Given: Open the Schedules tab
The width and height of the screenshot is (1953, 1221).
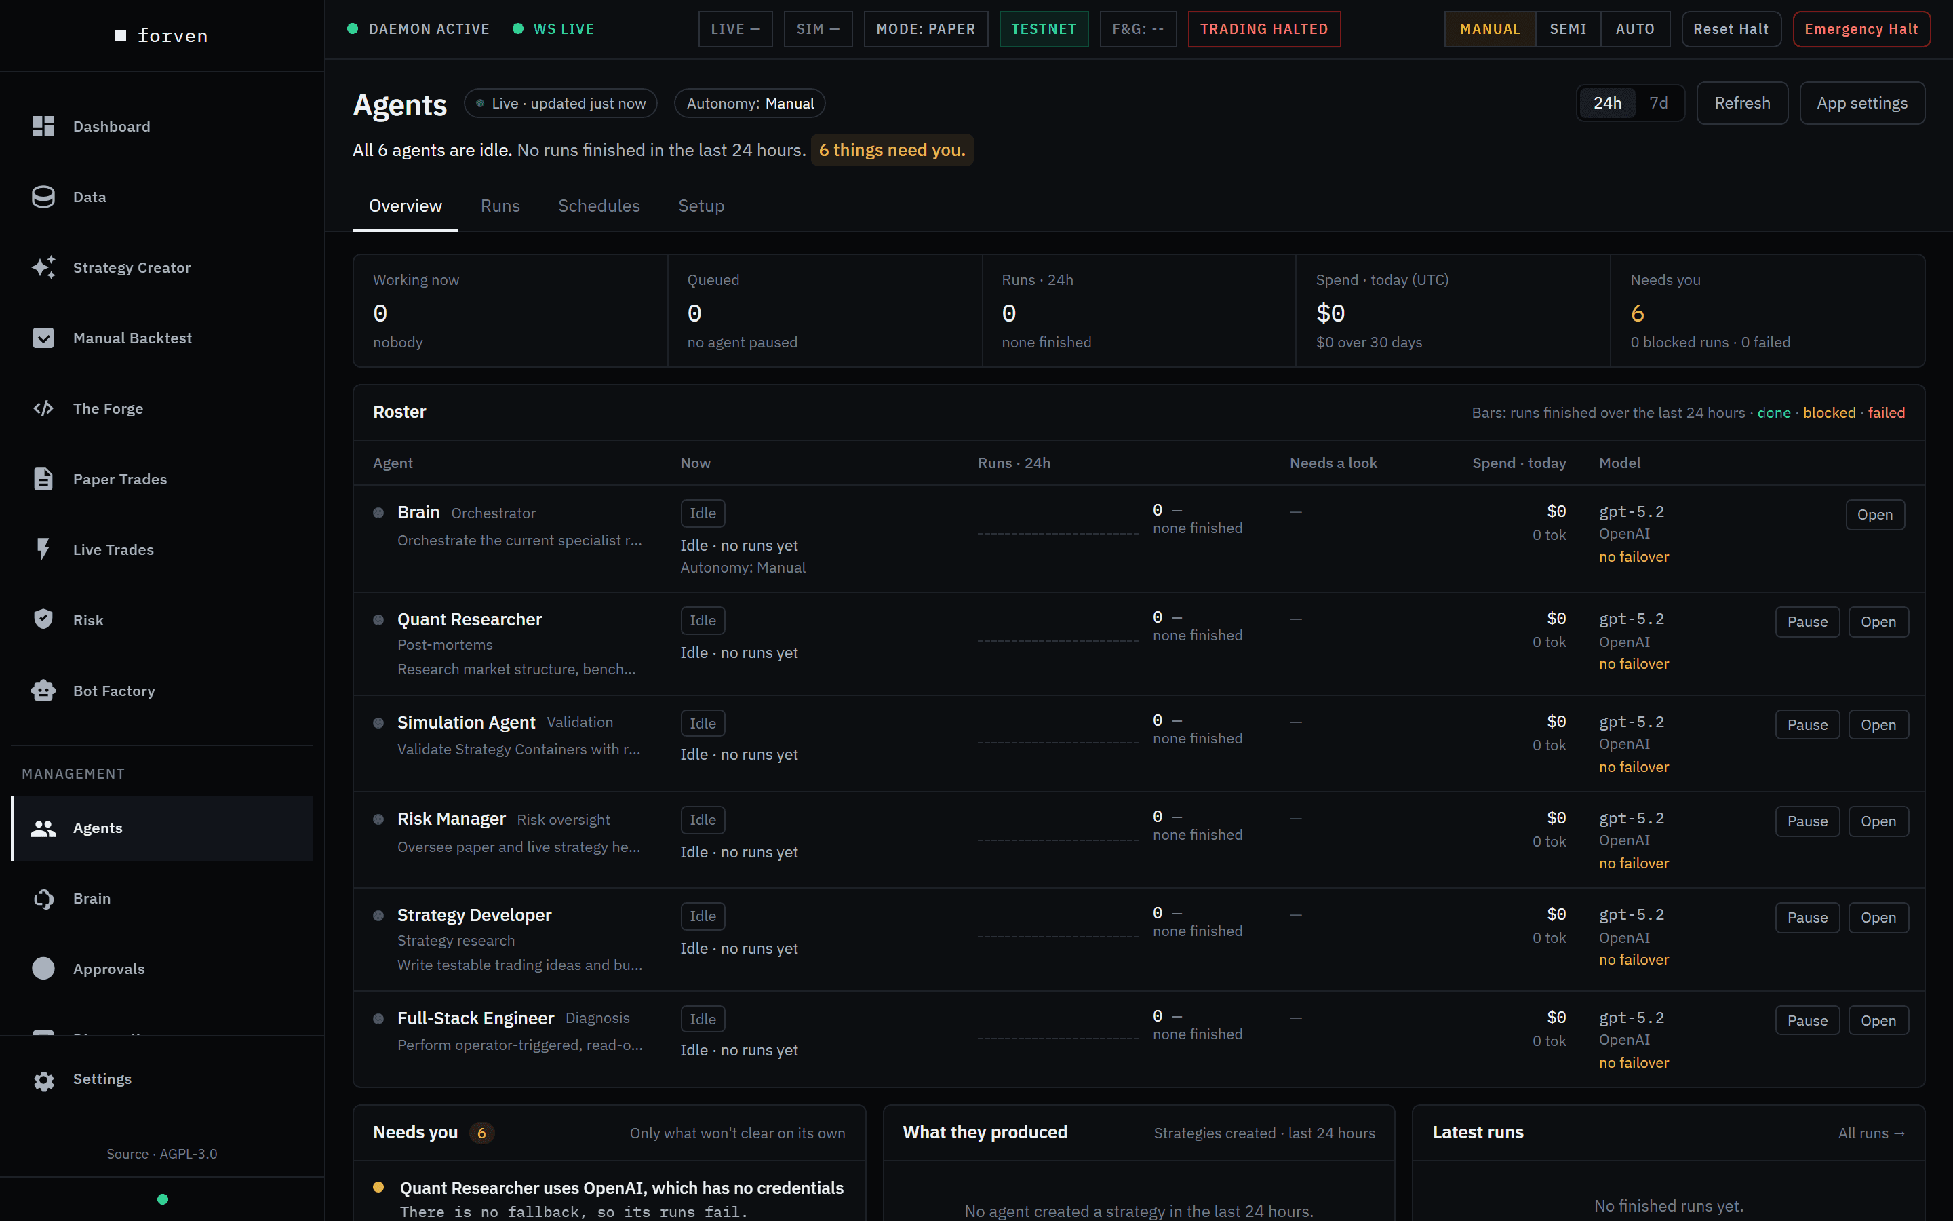Looking at the screenshot, I should coord(599,206).
